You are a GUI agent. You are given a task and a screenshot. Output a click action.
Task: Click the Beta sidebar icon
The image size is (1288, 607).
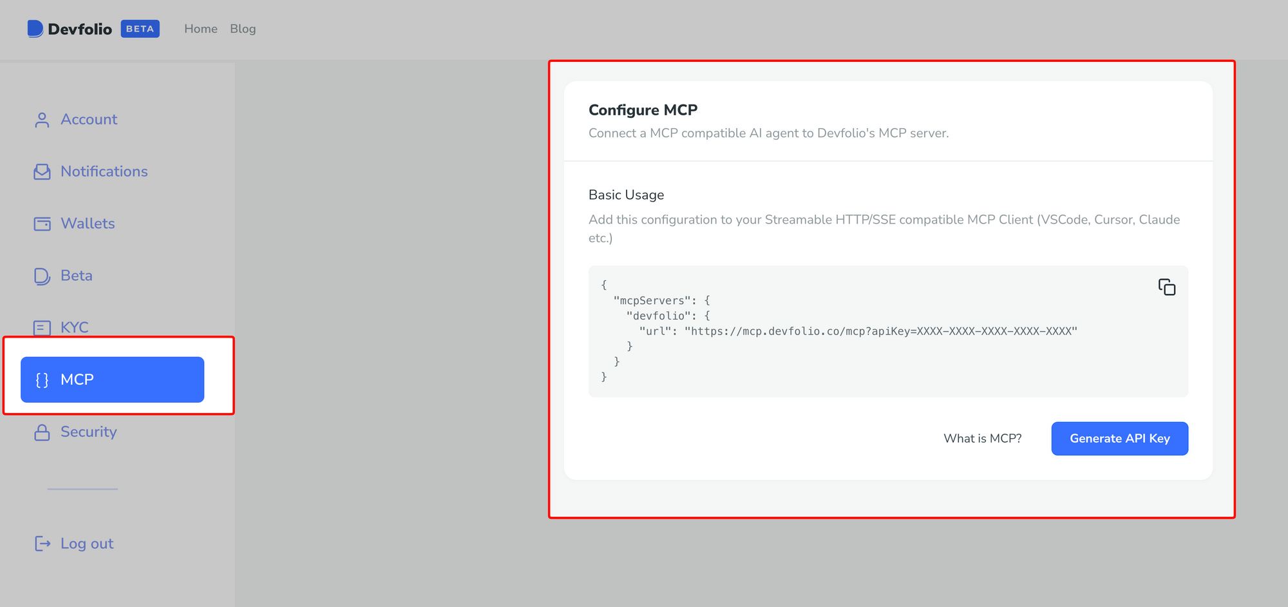click(x=42, y=276)
